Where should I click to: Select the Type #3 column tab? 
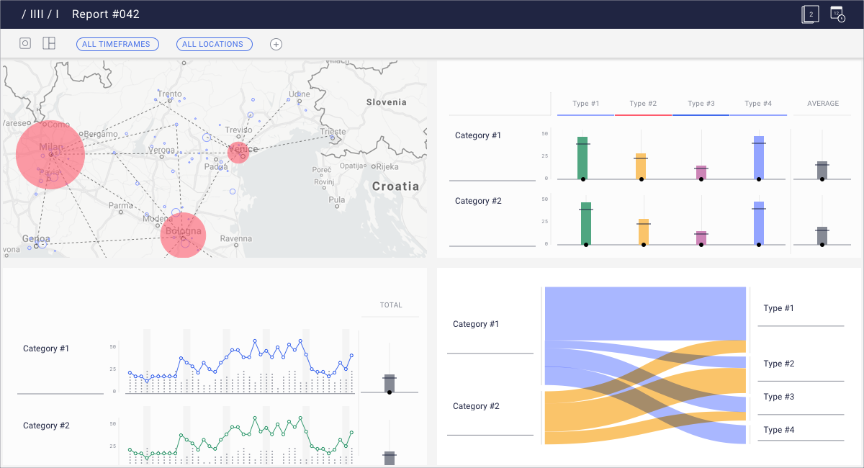(701, 104)
